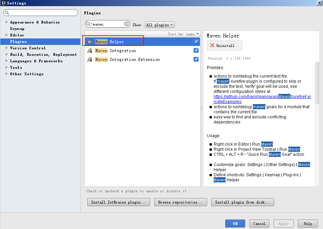Focus the settings search field

pos(41,13)
